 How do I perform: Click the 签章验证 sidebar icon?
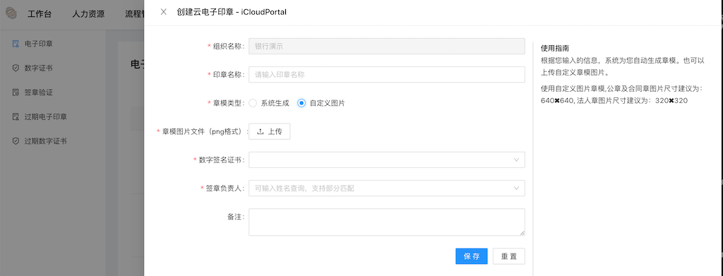[x=16, y=92]
